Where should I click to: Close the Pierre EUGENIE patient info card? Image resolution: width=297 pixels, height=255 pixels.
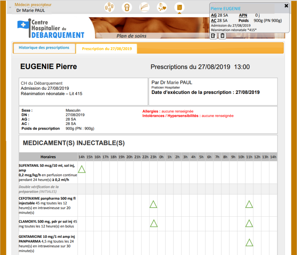click(286, 6)
